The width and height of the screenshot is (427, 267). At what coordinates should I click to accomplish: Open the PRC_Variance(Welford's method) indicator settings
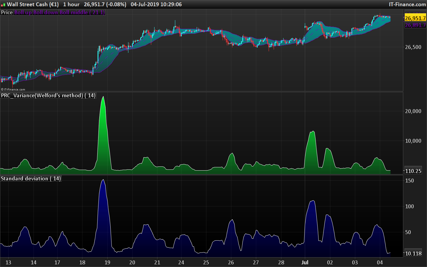coord(48,96)
